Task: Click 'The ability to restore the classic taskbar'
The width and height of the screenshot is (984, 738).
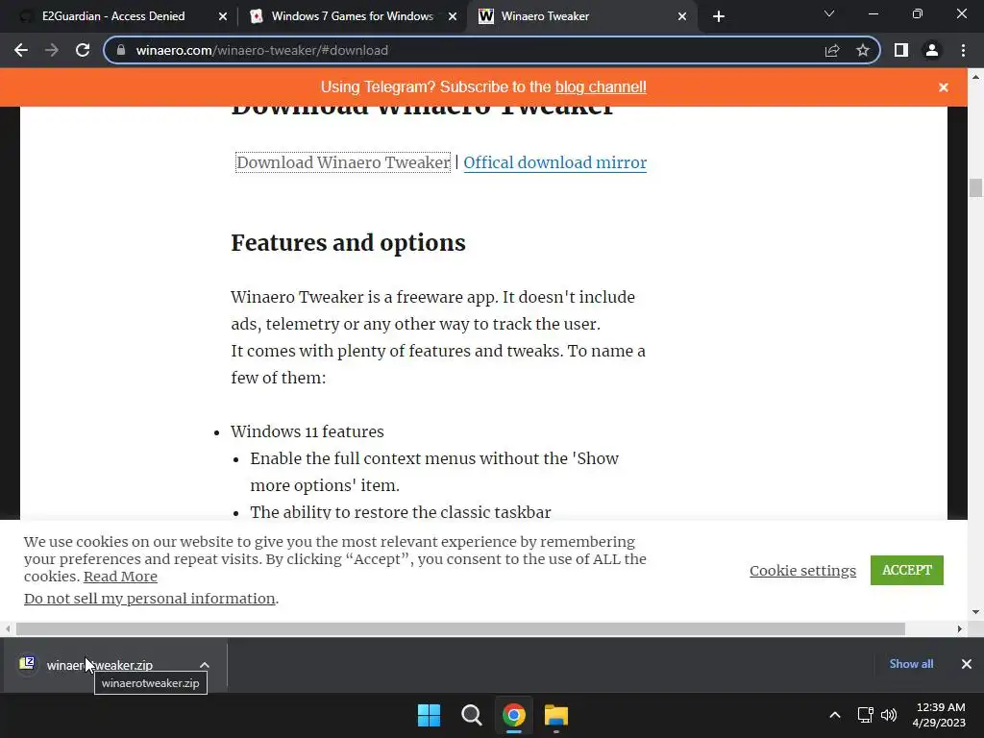Action: 401,512
